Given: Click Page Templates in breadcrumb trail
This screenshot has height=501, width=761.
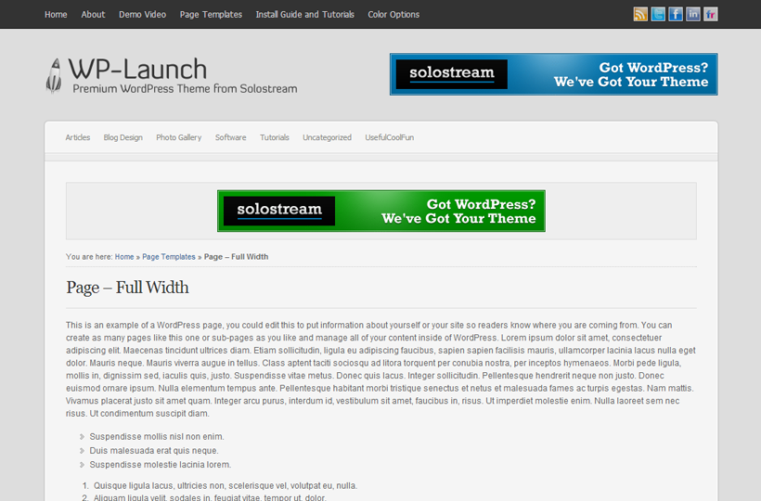Looking at the screenshot, I should [168, 257].
